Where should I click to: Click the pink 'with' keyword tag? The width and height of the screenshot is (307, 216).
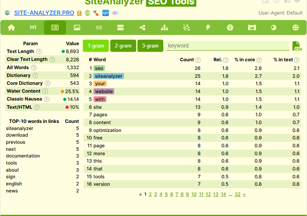(100, 99)
